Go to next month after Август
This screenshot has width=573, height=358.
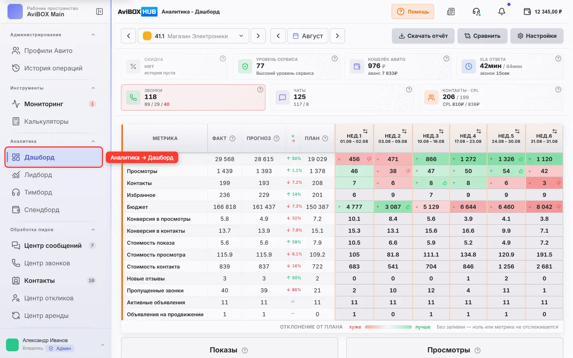(337, 36)
